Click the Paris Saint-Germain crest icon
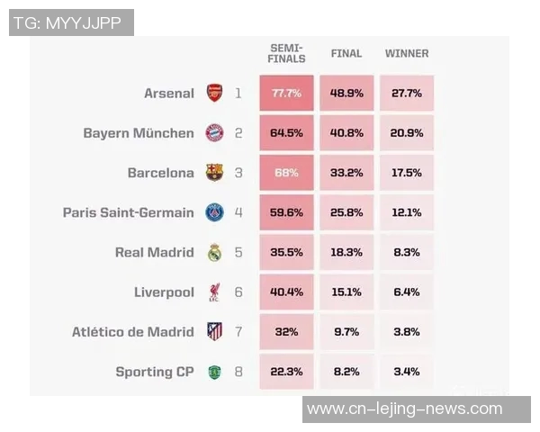The width and height of the screenshot is (540, 432). point(214,212)
